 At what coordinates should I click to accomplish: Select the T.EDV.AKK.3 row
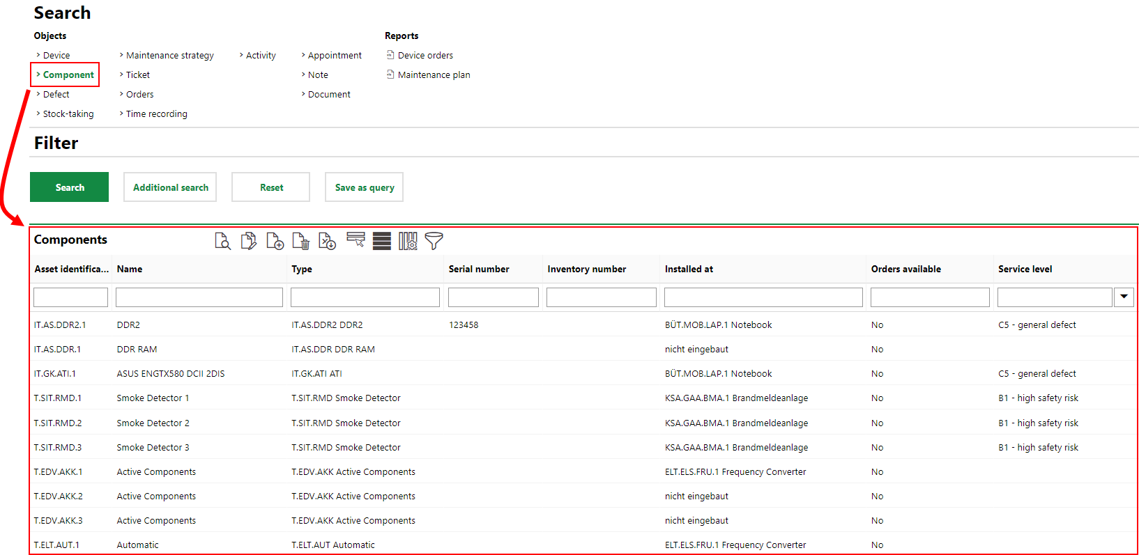pos(584,520)
